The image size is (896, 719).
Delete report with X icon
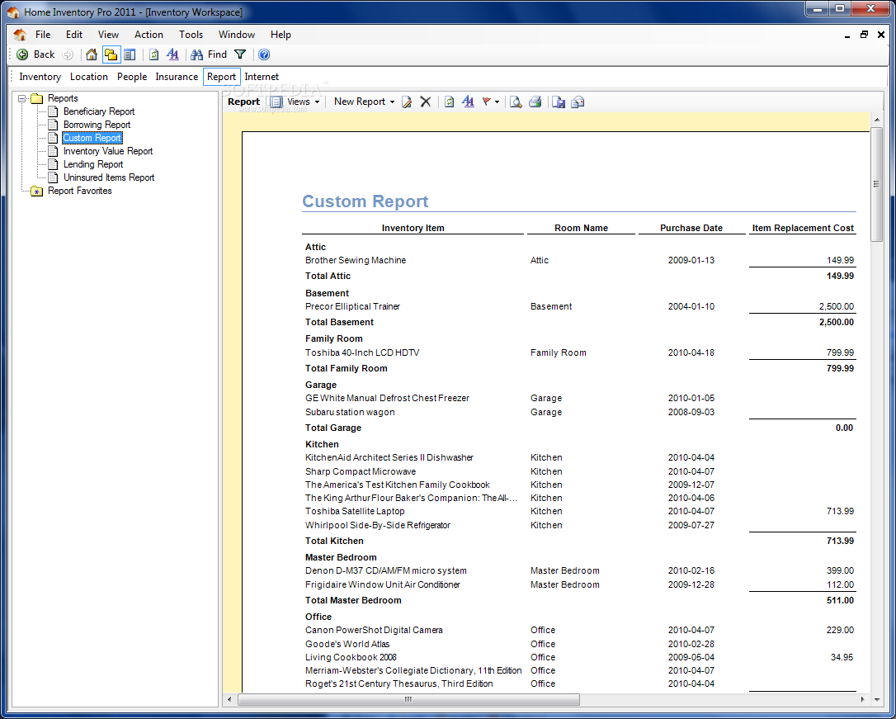coord(425,102)
